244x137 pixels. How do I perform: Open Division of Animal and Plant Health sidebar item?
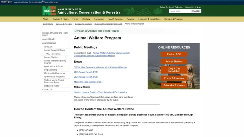55,34
